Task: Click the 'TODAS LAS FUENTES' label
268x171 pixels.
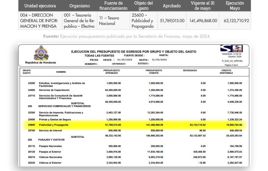Action: click(99, 56)
